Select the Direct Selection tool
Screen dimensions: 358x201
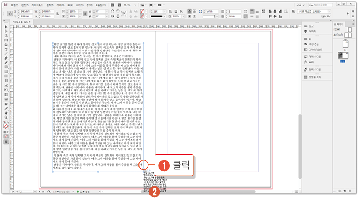(6, 31)
